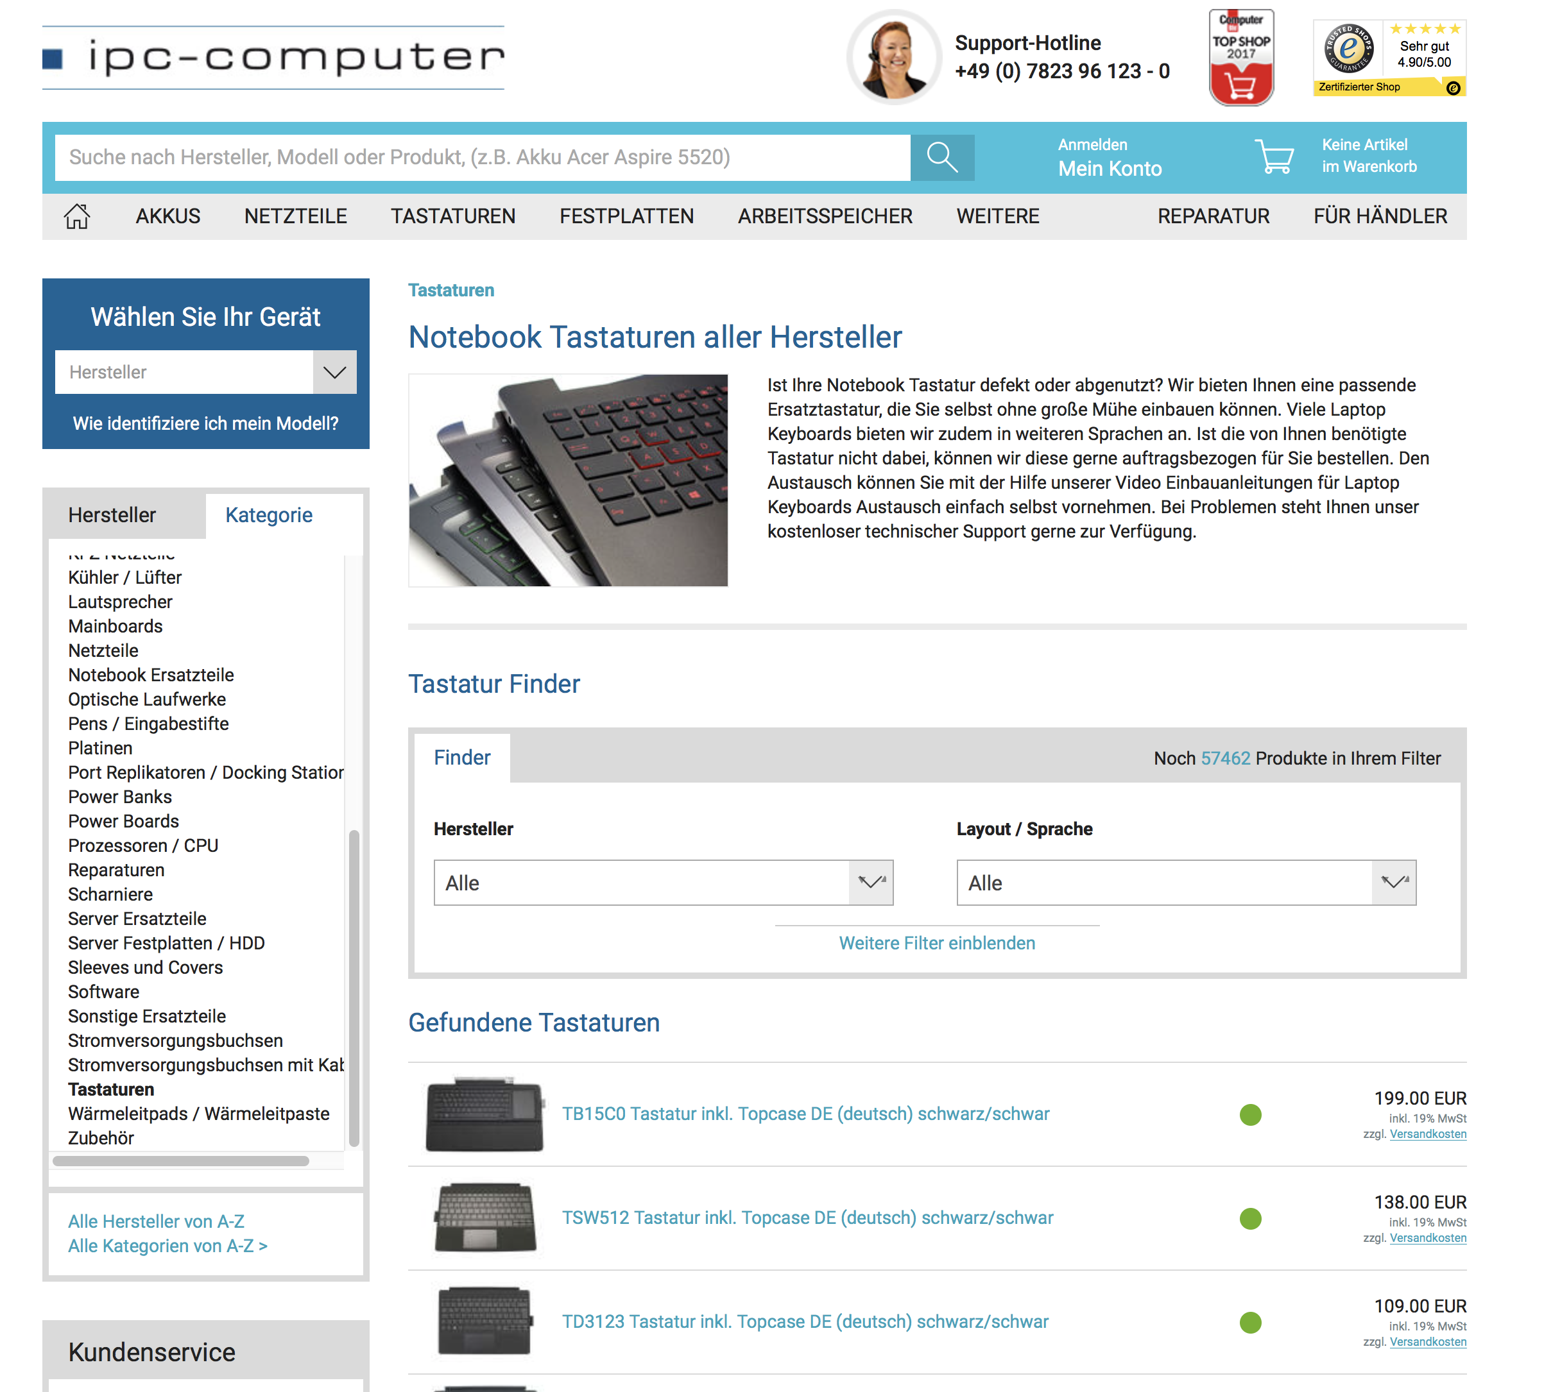Click the category list vertical scrollbar
The width and height of the screenshot is (1544, 1392).
354,988
